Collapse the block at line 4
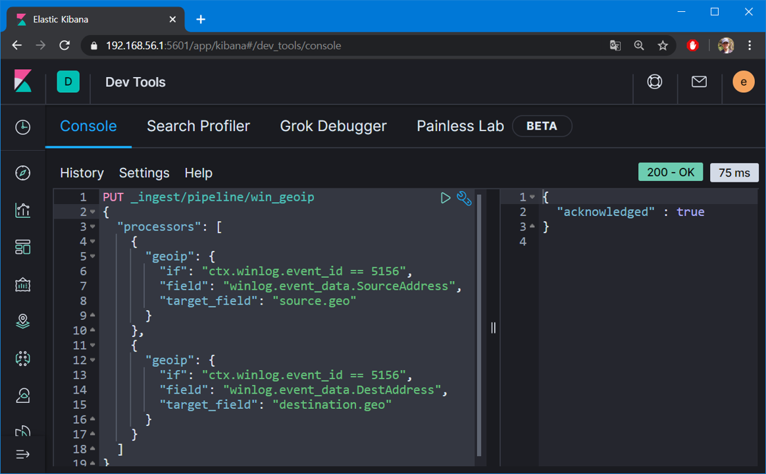The width and height of the screenshot is (766, 474). pyautogui.click(x=92, y=242)
